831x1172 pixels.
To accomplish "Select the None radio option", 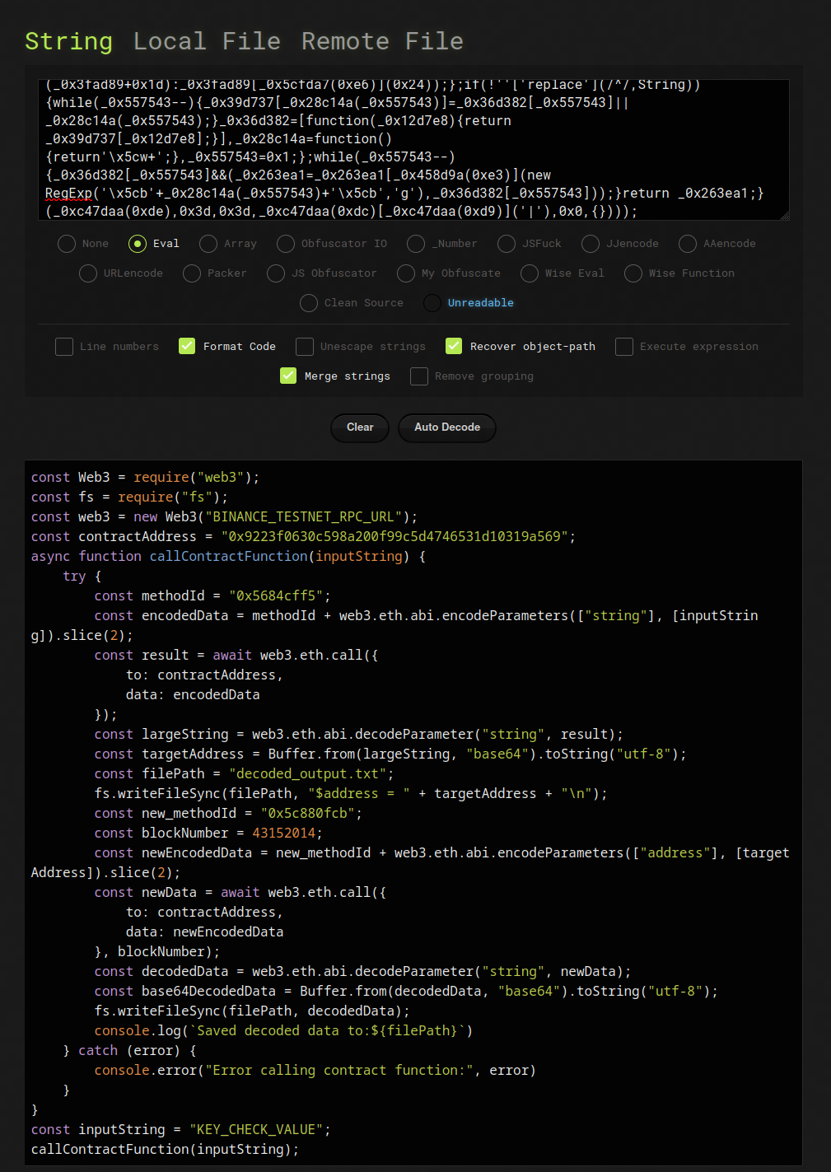I will tap(67, 244).
